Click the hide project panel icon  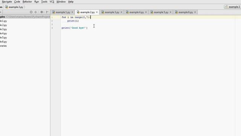(x=47, y=12)
